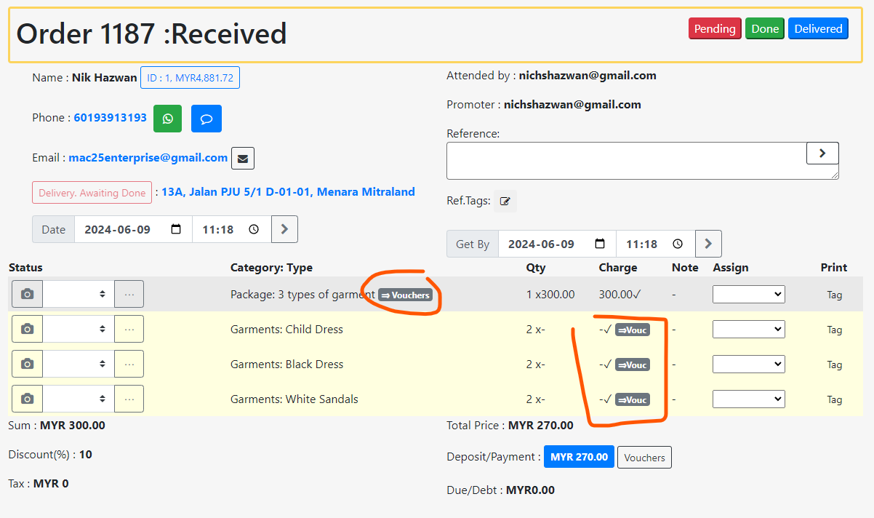Mark the order as Done
Viewport: 874px width, 518px height.
click(x=764, y=28)
